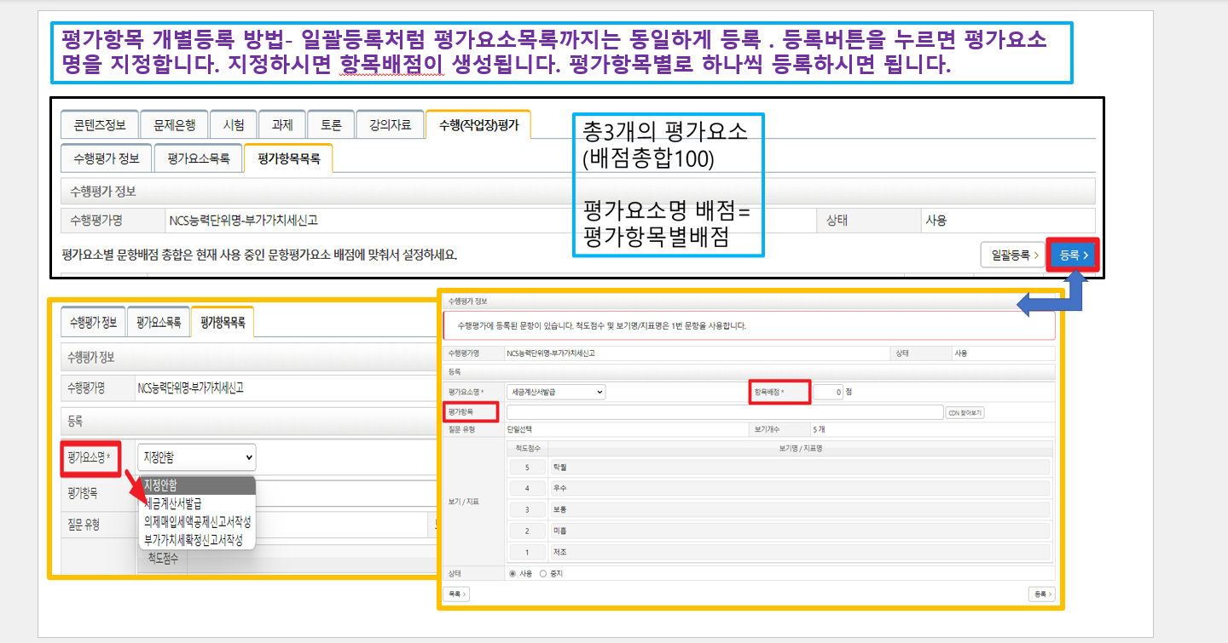Click the 일괄등록 button
Screen dimensions: 1228x643
1014,254
